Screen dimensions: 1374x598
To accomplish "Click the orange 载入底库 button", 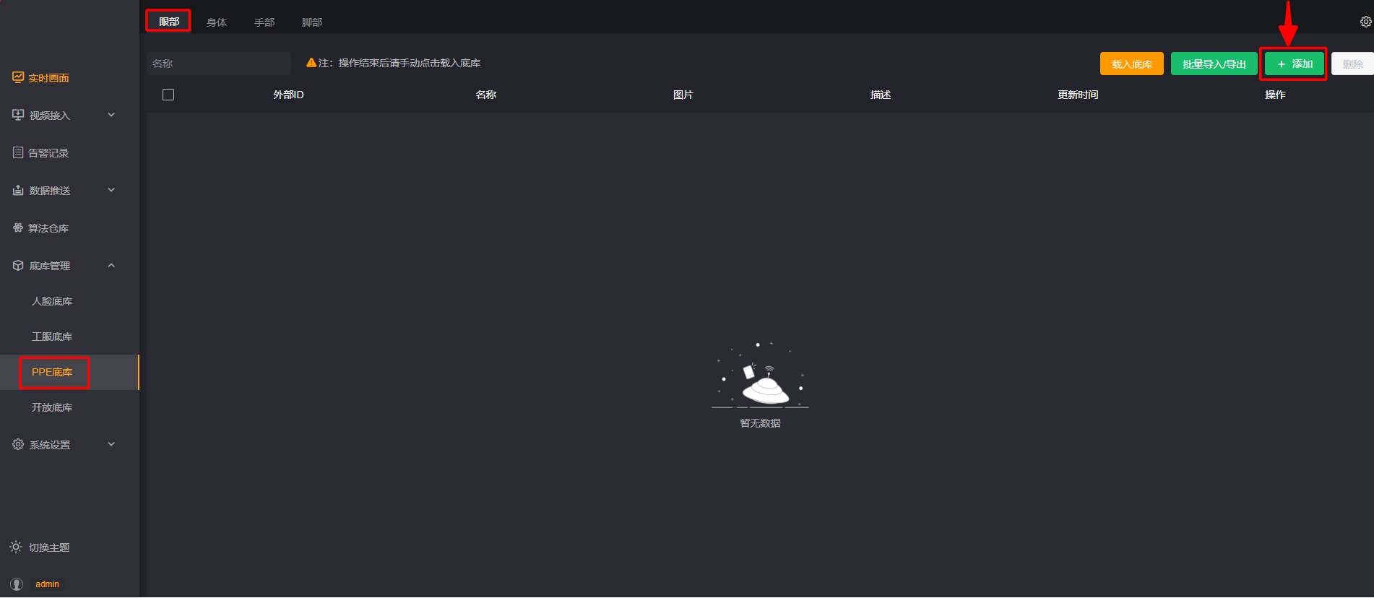I will point(1131,64).
